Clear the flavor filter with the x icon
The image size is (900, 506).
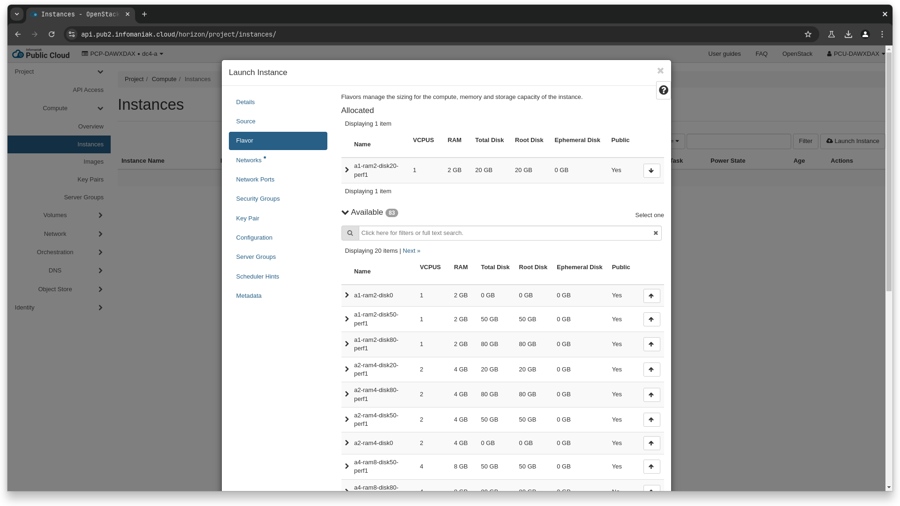click(x=656, y=233)
